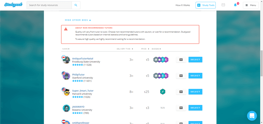Screen dimensions: 263x124
Task: Message AntiqueTutorNatal via envelope icon
Action: click(x=181, y=60)
